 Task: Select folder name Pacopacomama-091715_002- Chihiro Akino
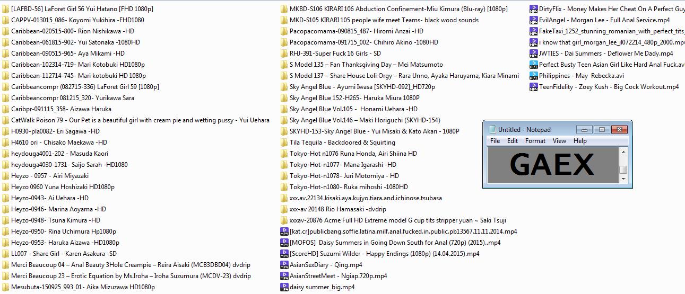point(364,42)
